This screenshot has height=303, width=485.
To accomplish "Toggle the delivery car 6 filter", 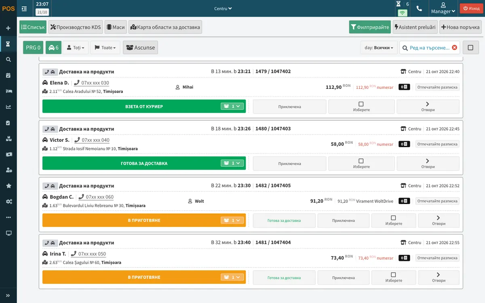I will pos(53,48).
